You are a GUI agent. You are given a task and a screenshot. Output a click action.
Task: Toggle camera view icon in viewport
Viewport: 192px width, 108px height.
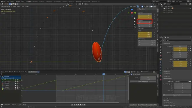coord(135,24)
